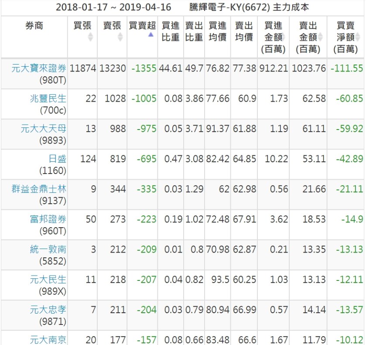The height and width of the screenshot is (345, 366).
Task: Open the 兆豐民生 broker link
Action: [x=48, y=99]
